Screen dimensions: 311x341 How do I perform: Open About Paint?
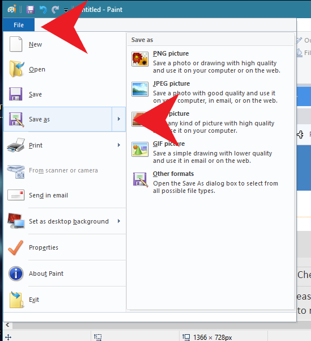coord(65,273)
